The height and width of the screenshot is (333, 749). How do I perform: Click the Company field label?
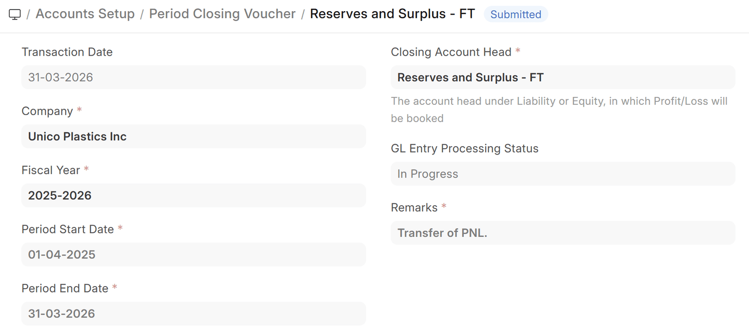tap(47, 111)
